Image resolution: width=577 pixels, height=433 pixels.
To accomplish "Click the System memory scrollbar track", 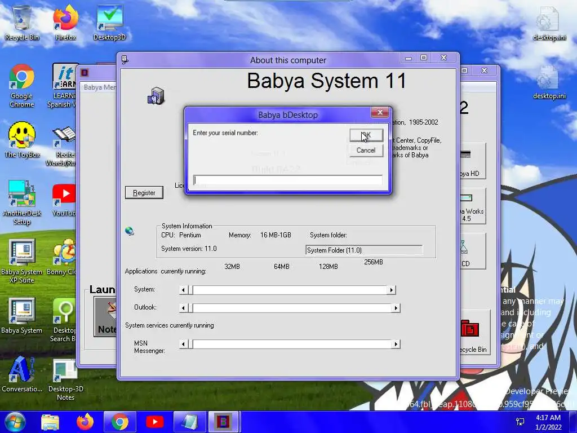I will 290,290.
